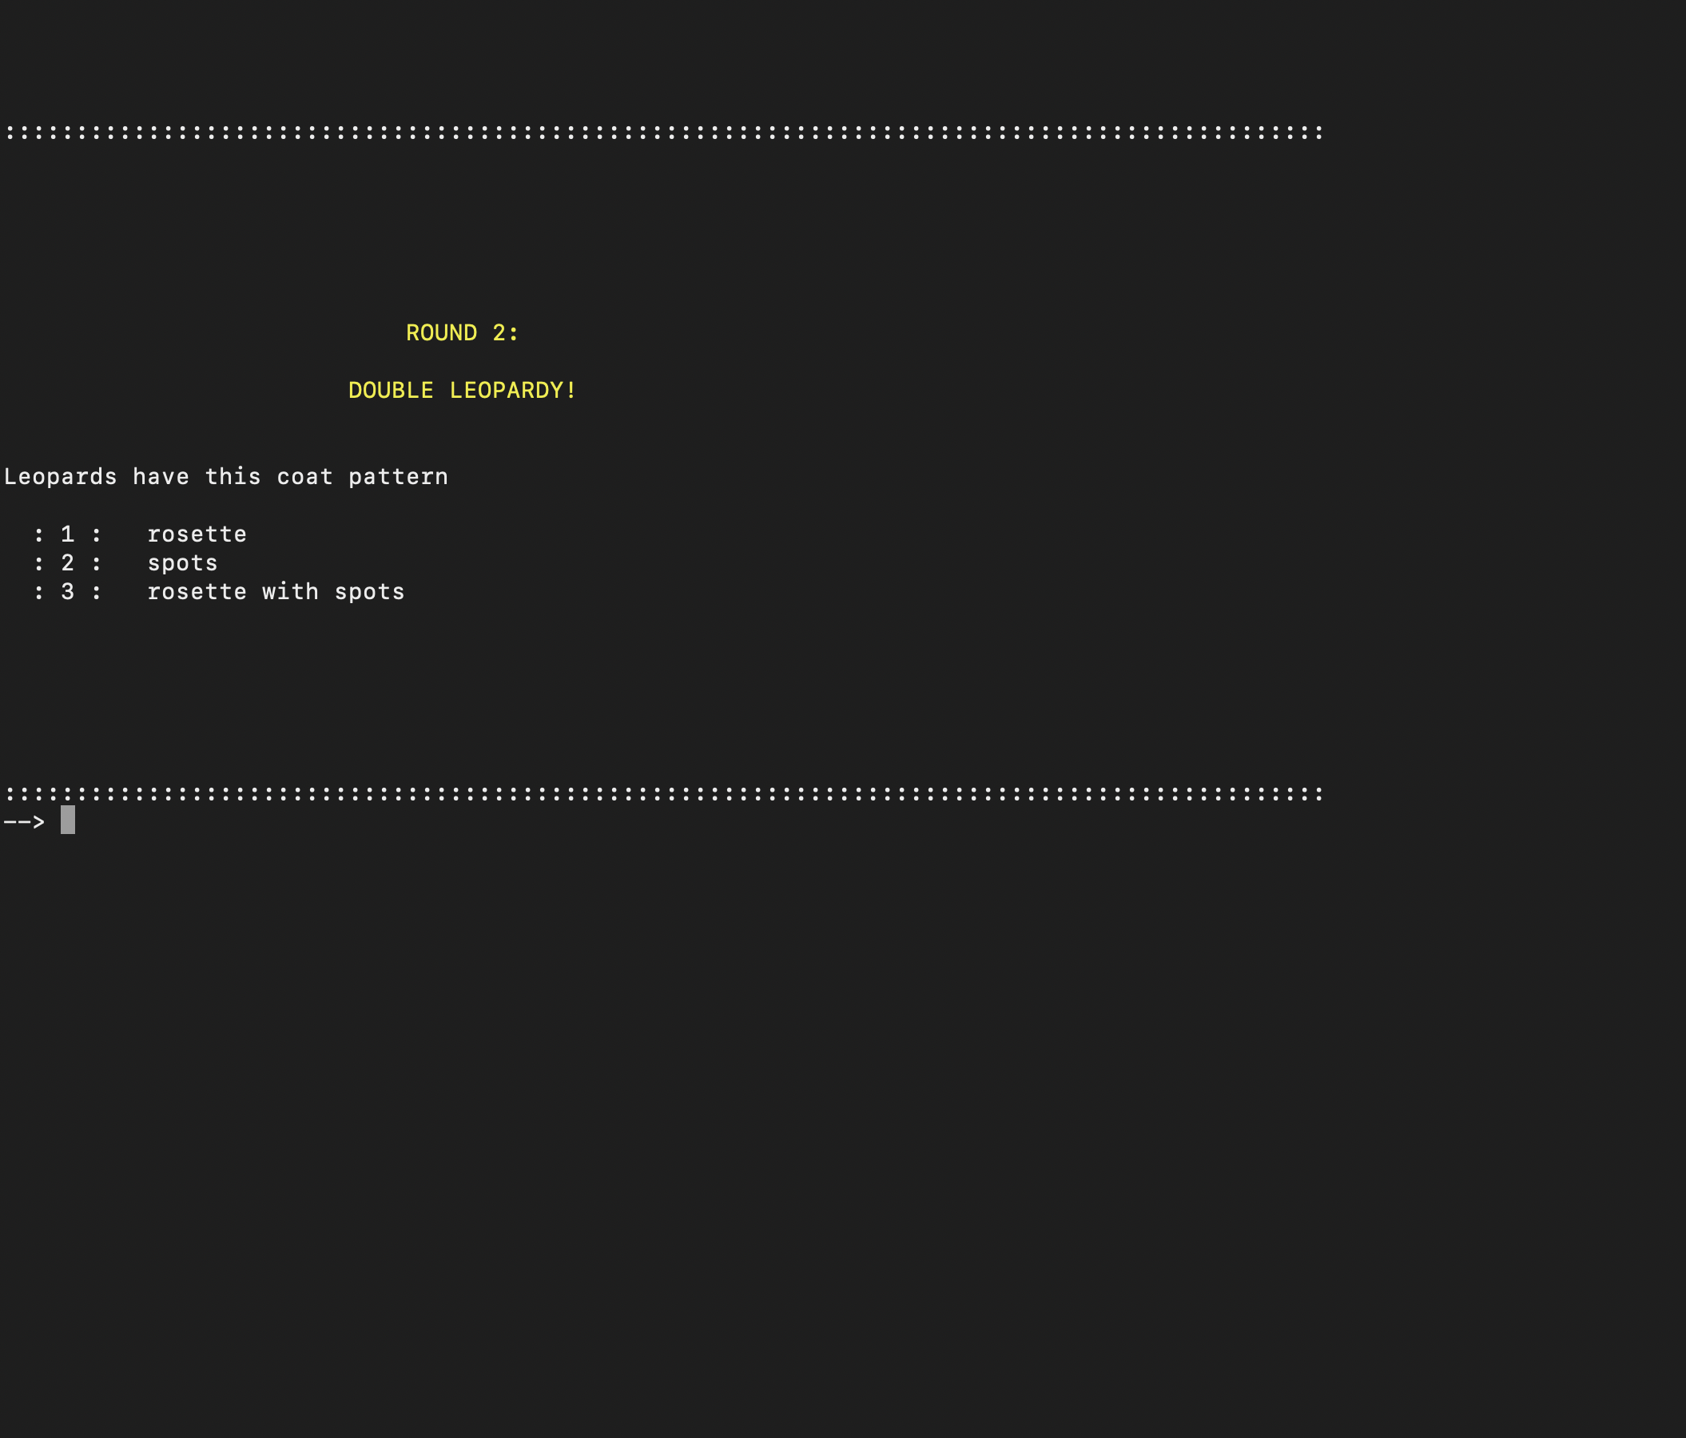The image size is (1686, 1438).
Task: Click the --> prompt arrow
Action: 24,821
